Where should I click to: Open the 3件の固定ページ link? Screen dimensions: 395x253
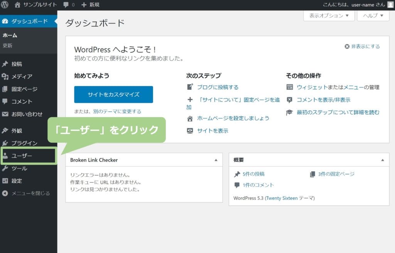pyautogui.click(x=336, y=174)
